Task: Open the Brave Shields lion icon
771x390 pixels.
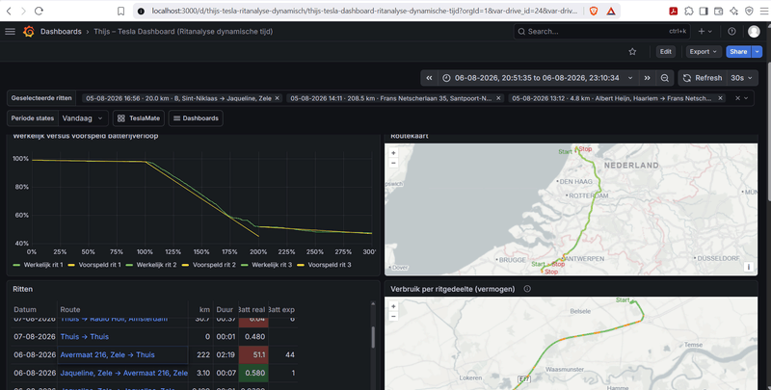Action: 594,11
